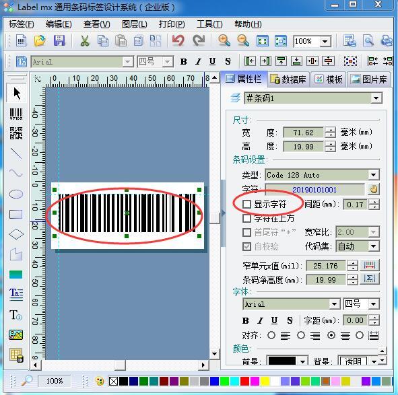Choose the ellipse drawing tool
This screenshot has height=395, width=398.
16,194
